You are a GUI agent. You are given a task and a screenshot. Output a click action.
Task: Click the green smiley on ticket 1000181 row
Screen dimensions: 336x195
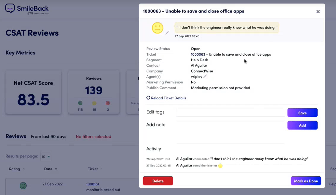point(23,185)
